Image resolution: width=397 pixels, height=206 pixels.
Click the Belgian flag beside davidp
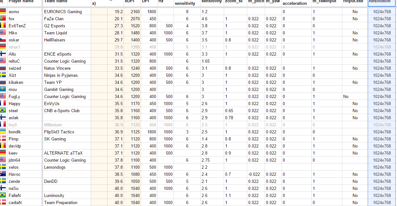(3, 146)
